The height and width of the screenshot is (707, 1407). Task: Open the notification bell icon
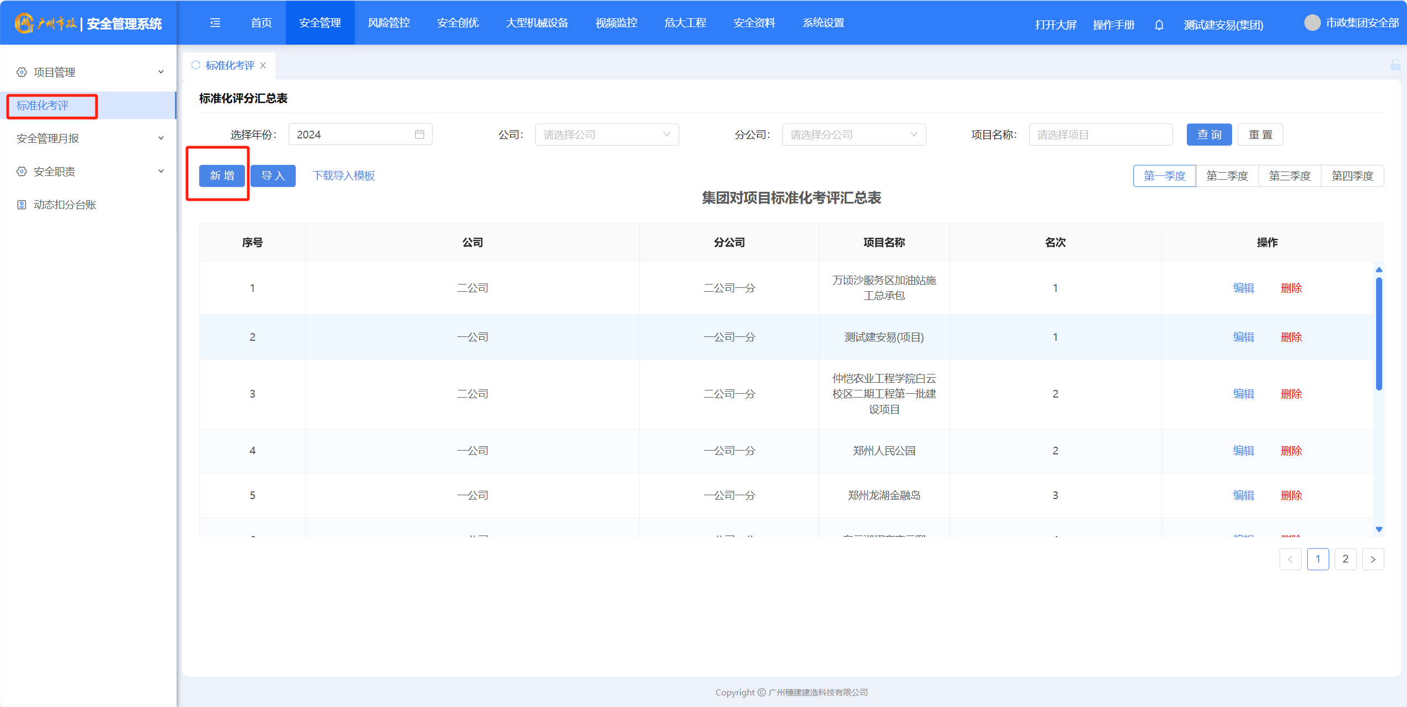[x=1159, y=25]
